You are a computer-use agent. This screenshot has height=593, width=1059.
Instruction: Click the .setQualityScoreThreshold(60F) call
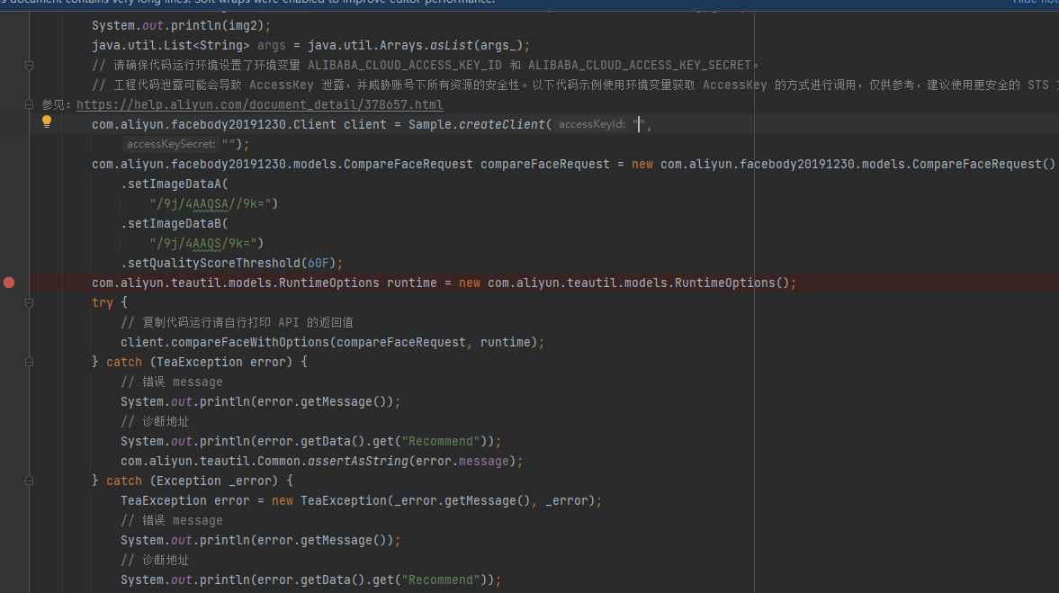[x=229, y=263]
